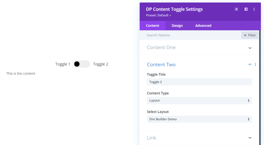Open the Content Type dropdown

point(199,101)
